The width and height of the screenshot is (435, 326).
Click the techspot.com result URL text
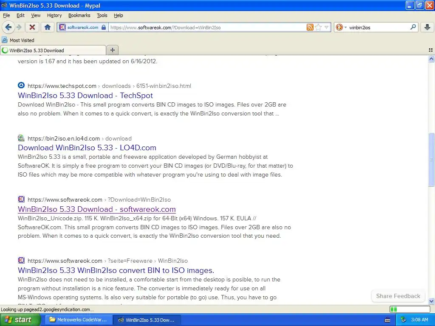[109, 86]
